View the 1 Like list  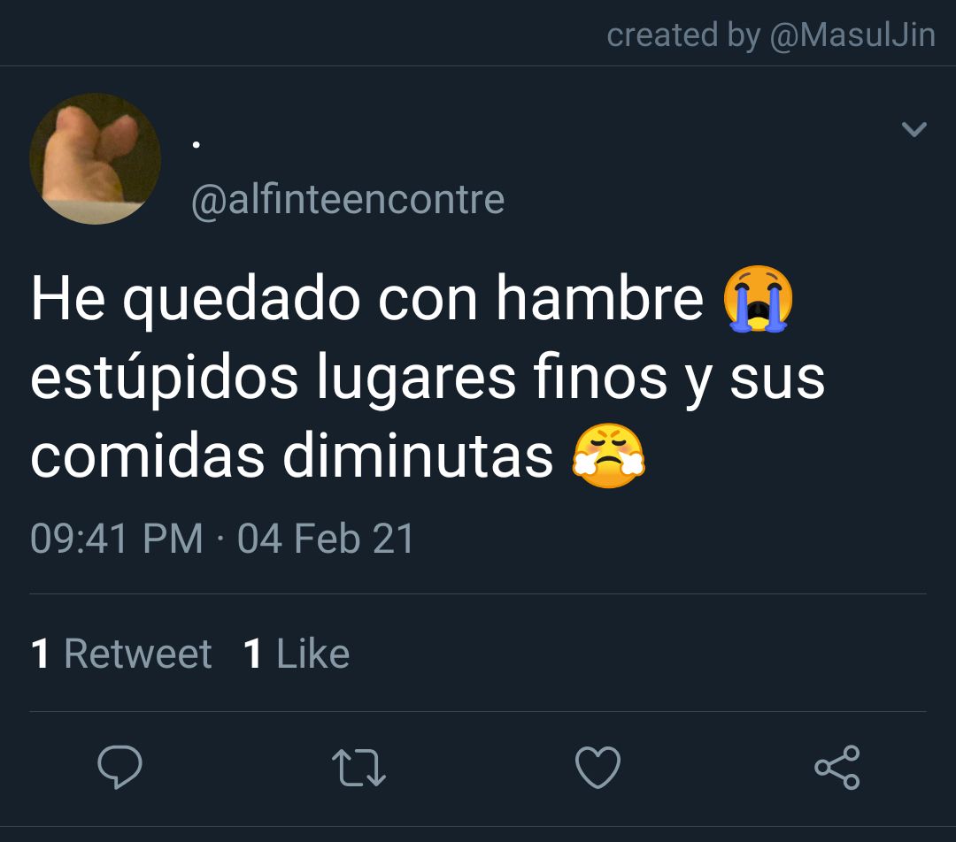297,653
